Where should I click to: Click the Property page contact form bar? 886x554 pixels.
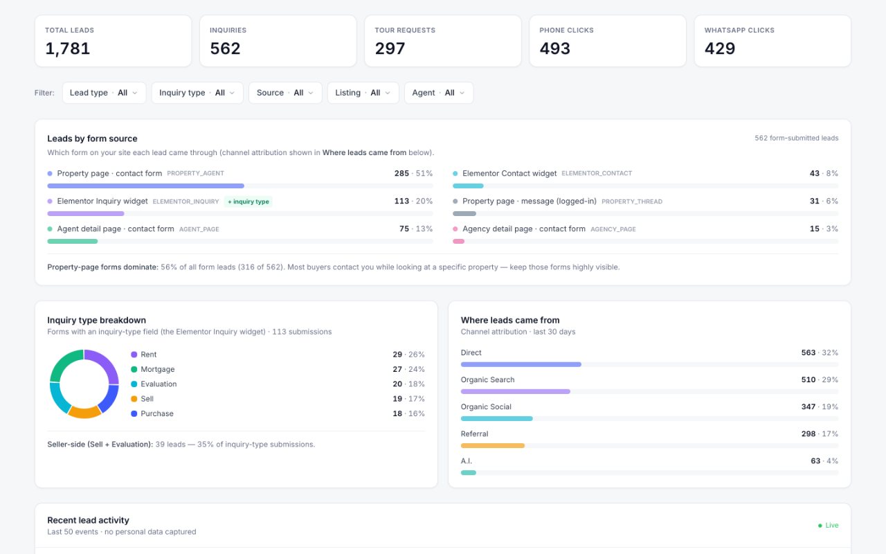(240, 186)
